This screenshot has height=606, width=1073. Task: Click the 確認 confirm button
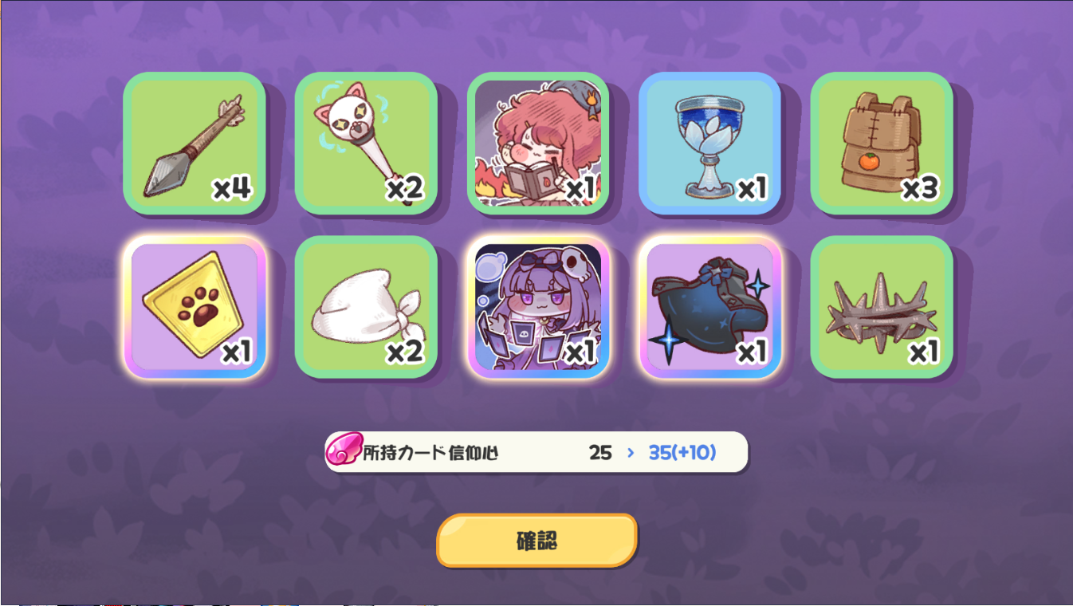(x=536, y=541)
